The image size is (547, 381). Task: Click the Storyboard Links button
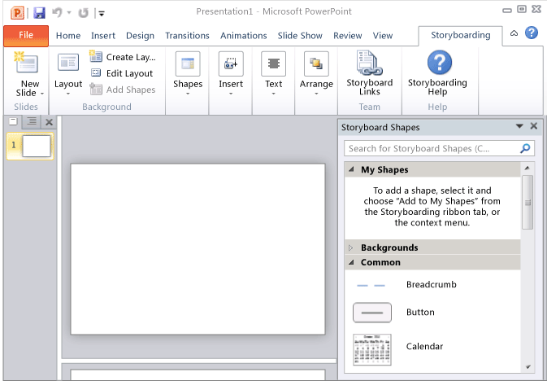pos(370,73)
